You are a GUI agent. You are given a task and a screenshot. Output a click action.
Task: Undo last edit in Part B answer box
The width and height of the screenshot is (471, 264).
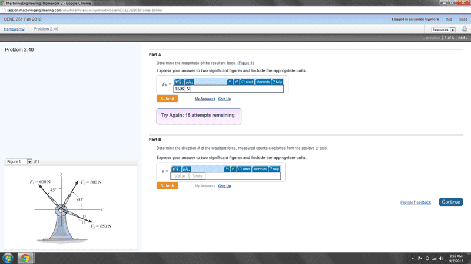[227, 169]
